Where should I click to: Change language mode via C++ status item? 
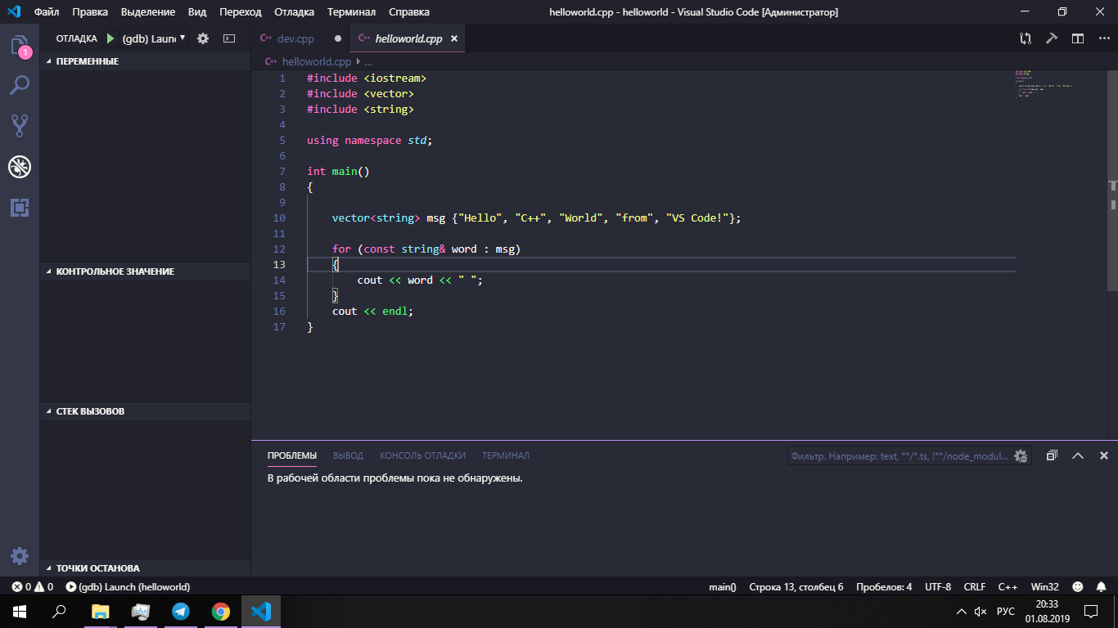(x=1008, y=587)
